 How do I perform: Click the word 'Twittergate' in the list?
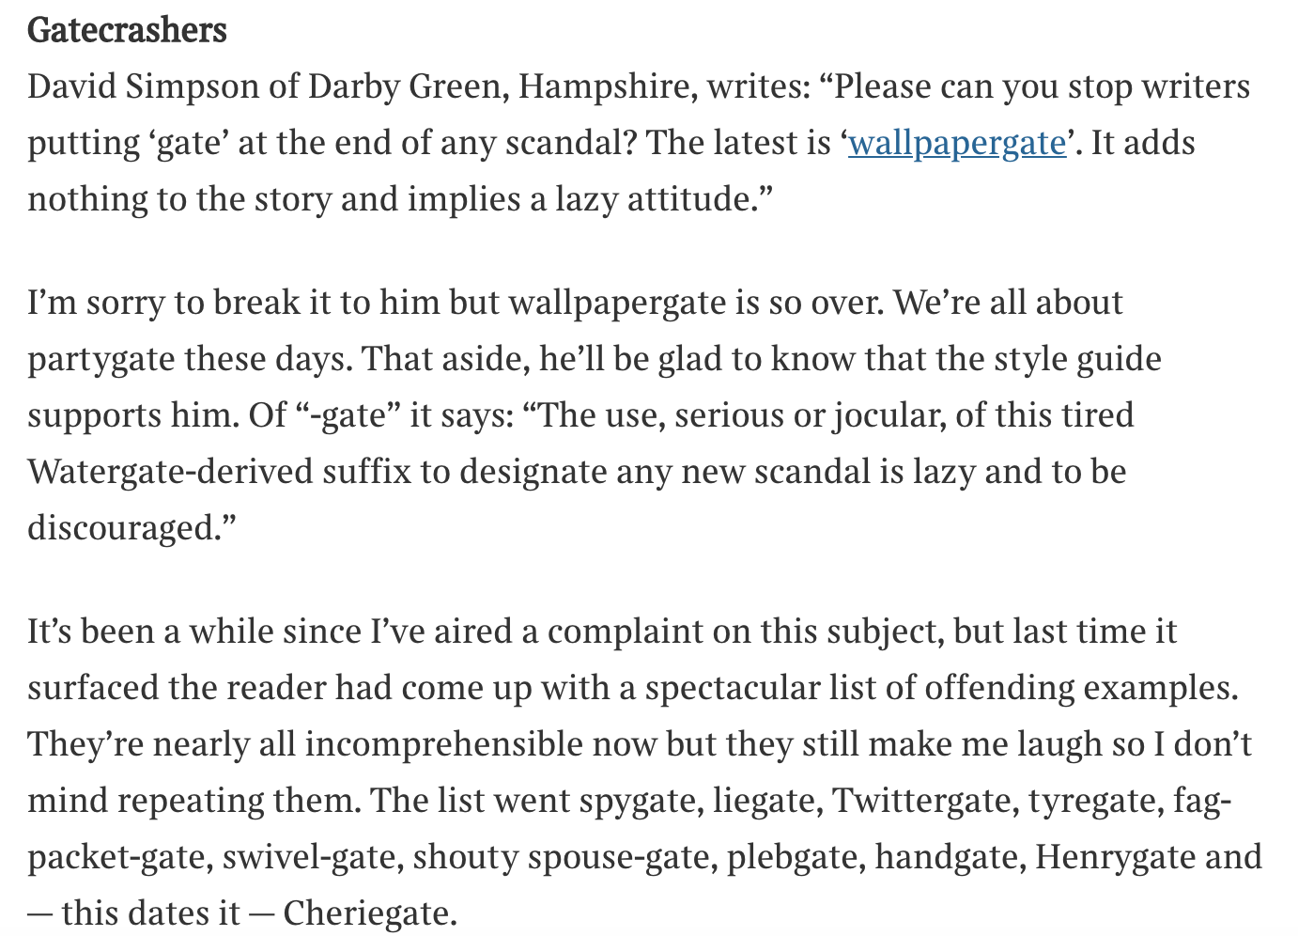923,801
